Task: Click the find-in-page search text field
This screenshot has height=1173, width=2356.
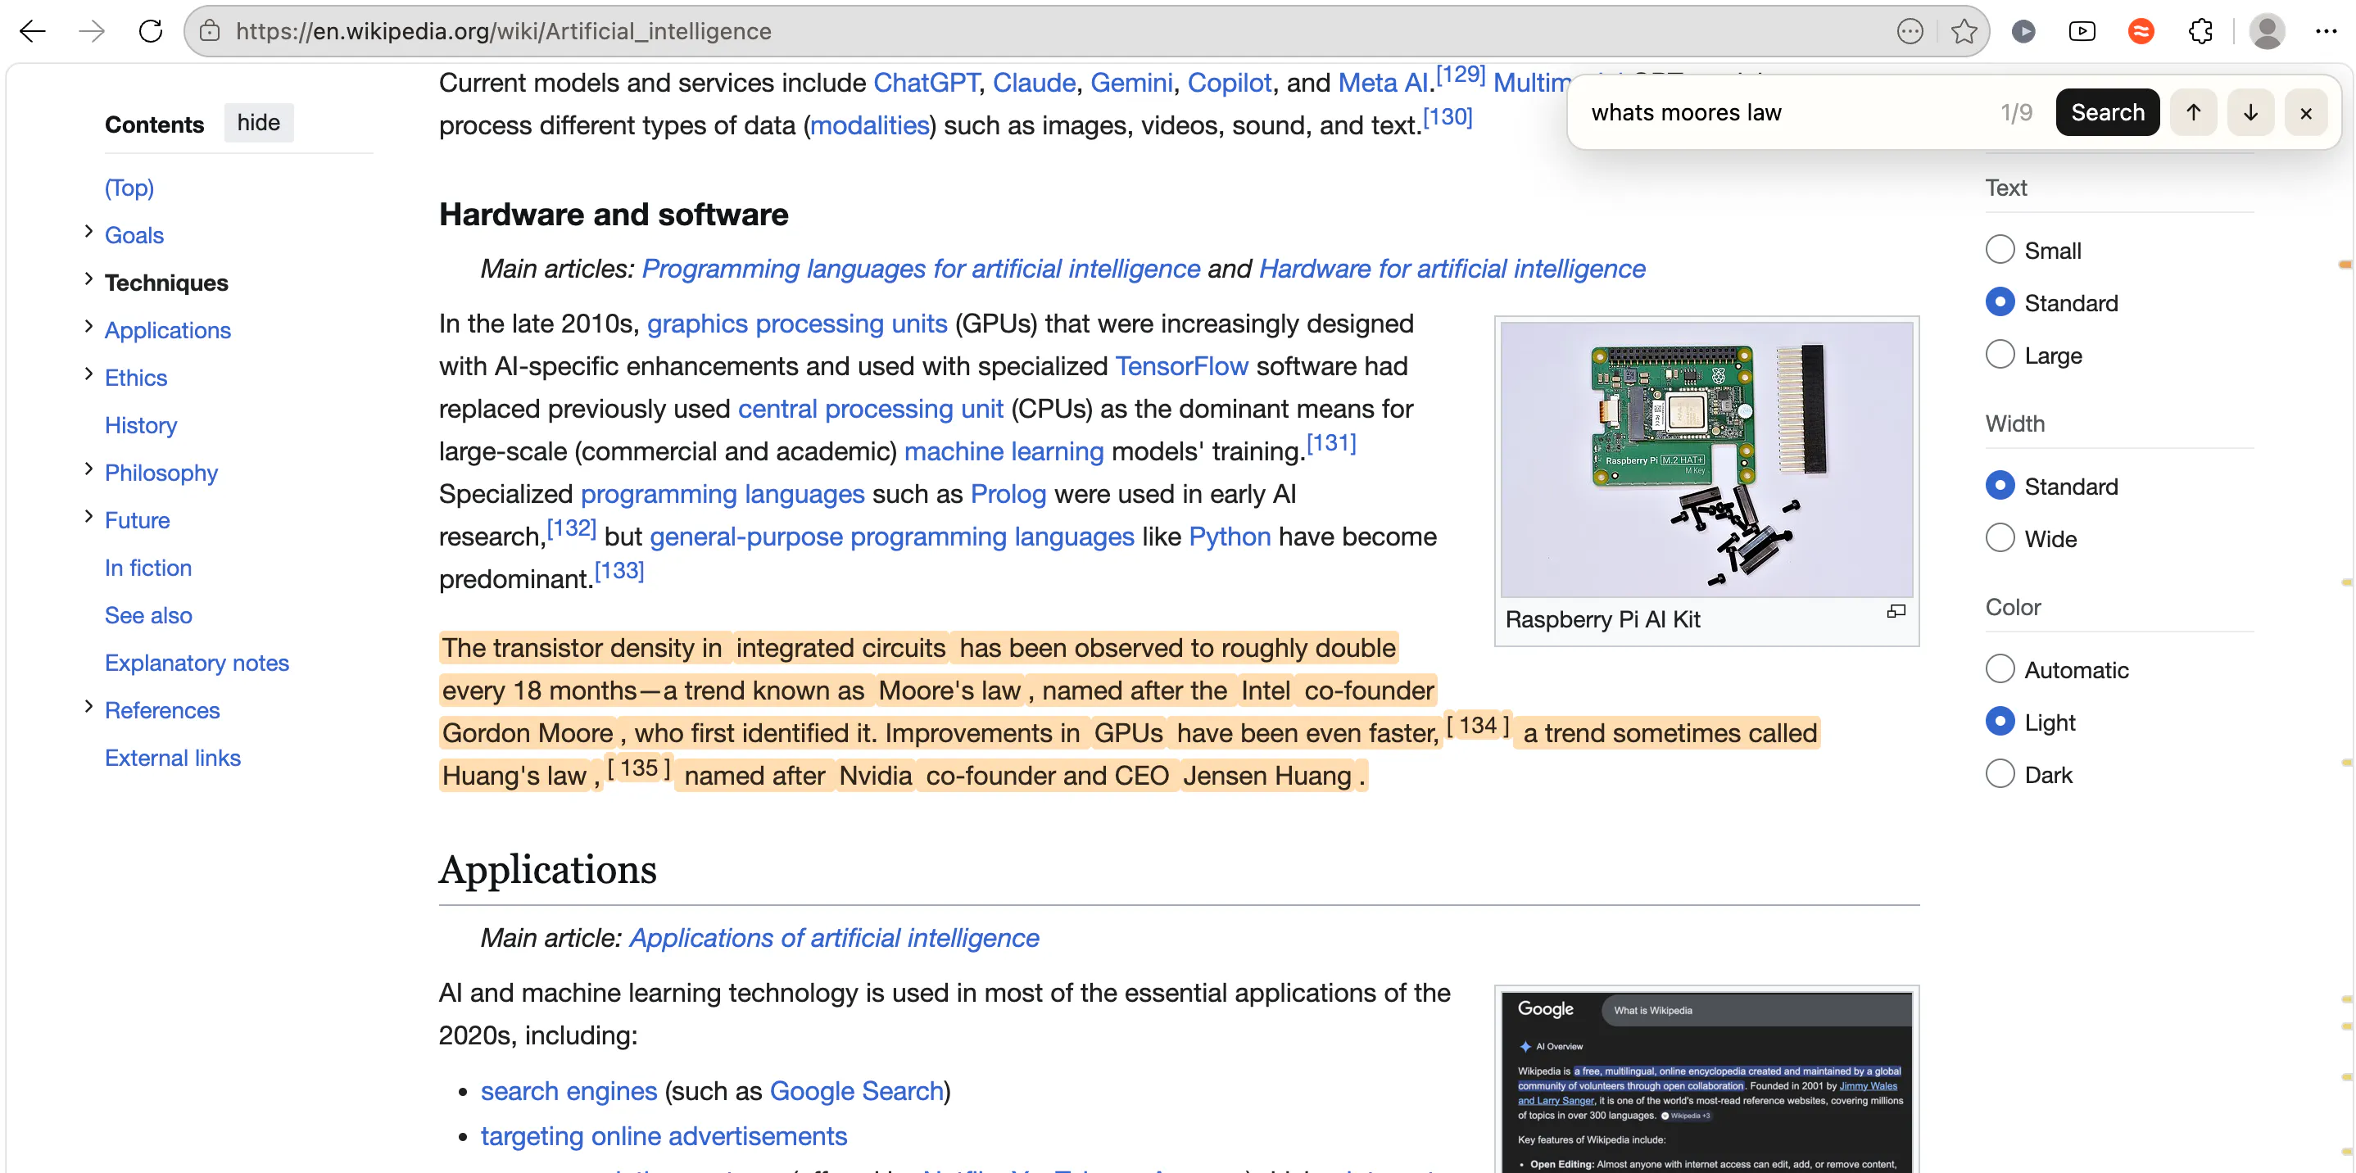Action: 1783,112
